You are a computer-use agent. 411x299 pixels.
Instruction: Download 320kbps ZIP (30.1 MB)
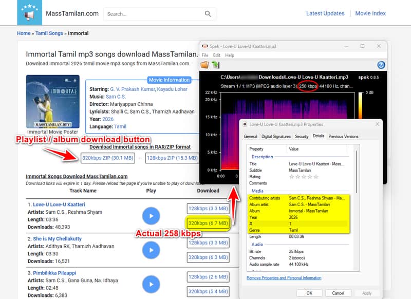108,158
